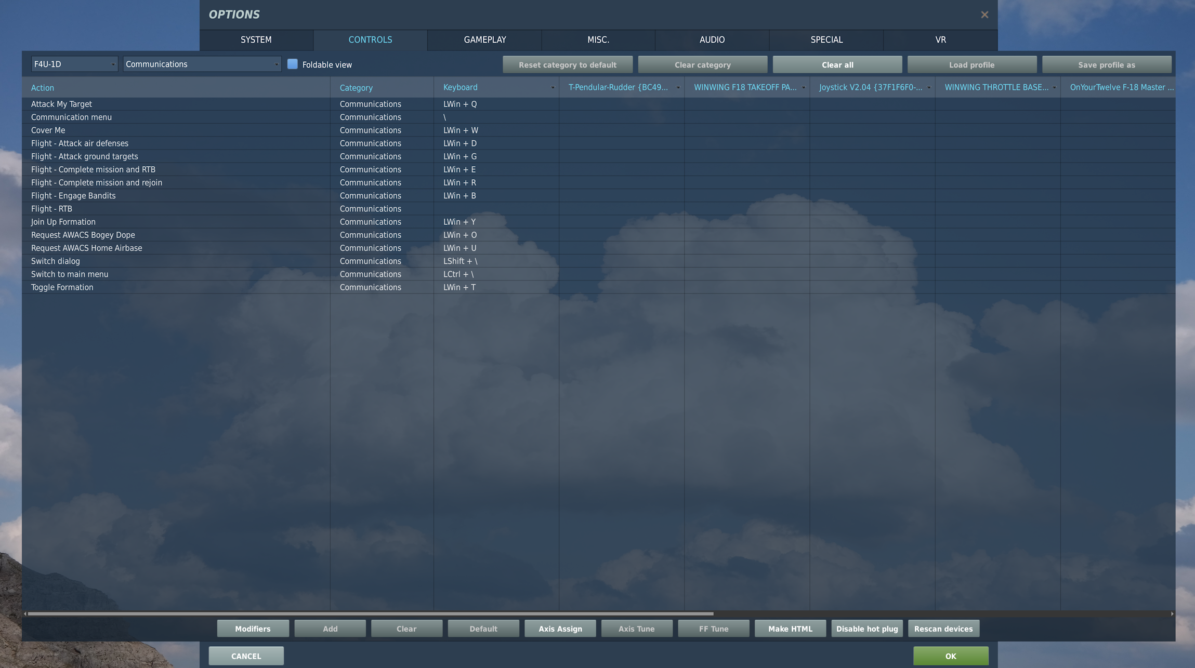Image resolution: width=1195 pixels, height=668 pixels.
Task: Open the Modifiers panel button
Action: point(253,629)
